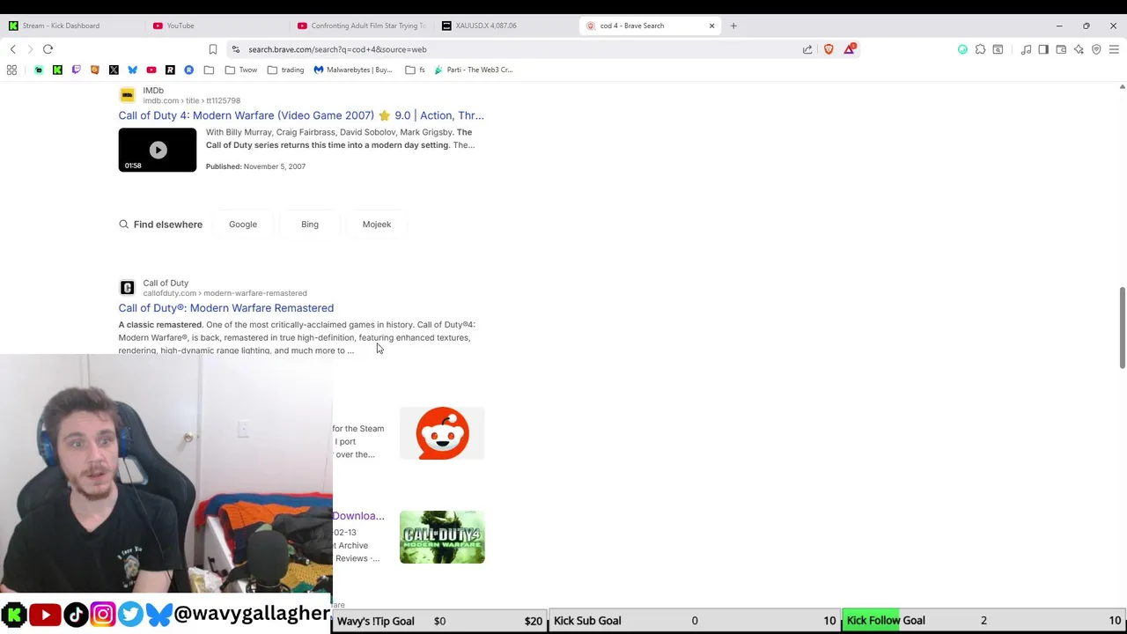Expand the trading bookmark folder
The width and height of the screenshot is (1127, 634).
[285, 70]
